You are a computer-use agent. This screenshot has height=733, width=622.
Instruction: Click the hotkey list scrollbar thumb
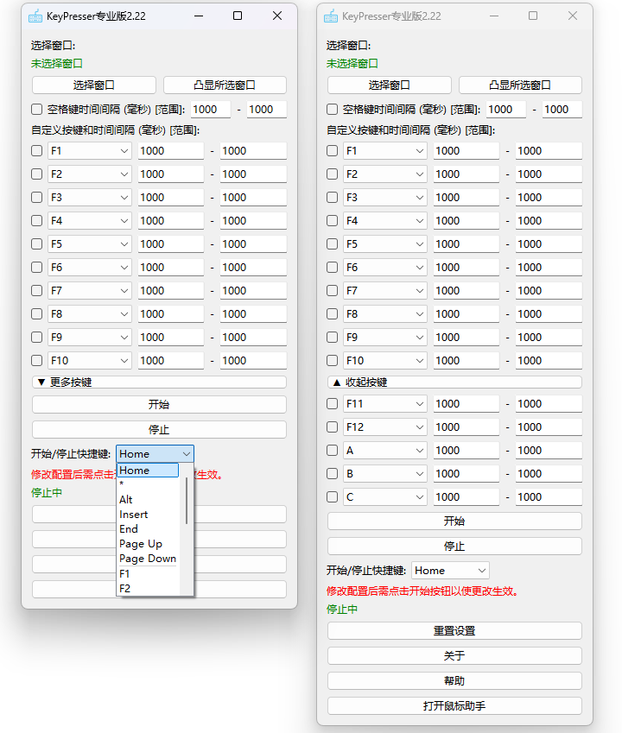pyautogui.click(x=186, y=501)
